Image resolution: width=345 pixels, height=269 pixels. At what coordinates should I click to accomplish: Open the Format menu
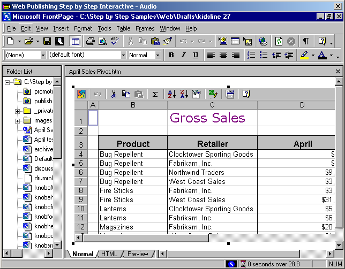[x=83, y=28]
